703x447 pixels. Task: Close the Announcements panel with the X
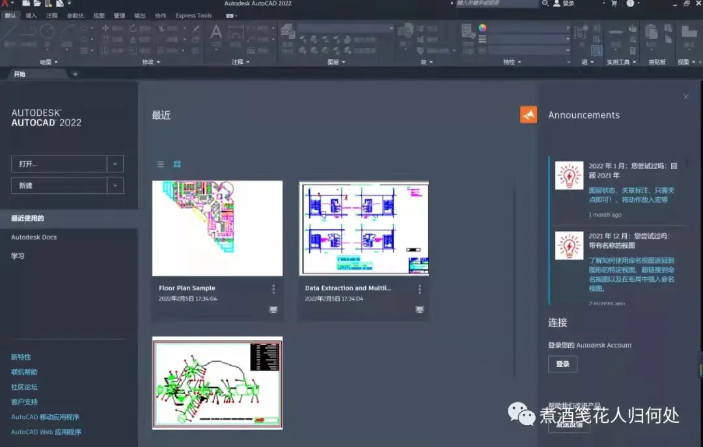point(685,96)
